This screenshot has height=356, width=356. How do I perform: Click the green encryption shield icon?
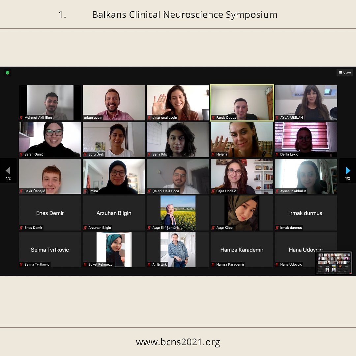click(8, 73)
